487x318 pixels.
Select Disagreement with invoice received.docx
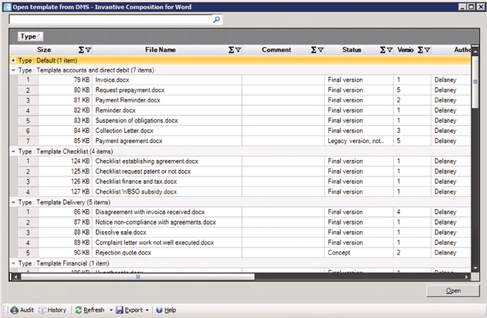point(150,212)
